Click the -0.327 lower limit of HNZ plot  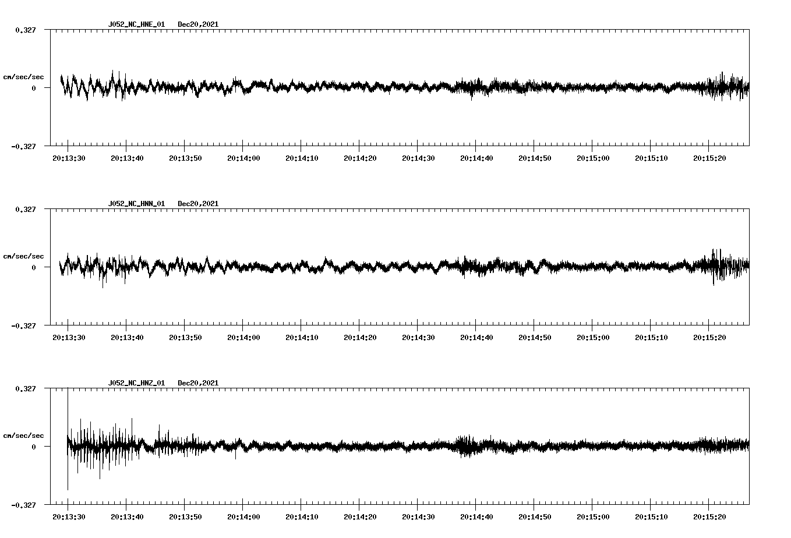pos(23,505)
